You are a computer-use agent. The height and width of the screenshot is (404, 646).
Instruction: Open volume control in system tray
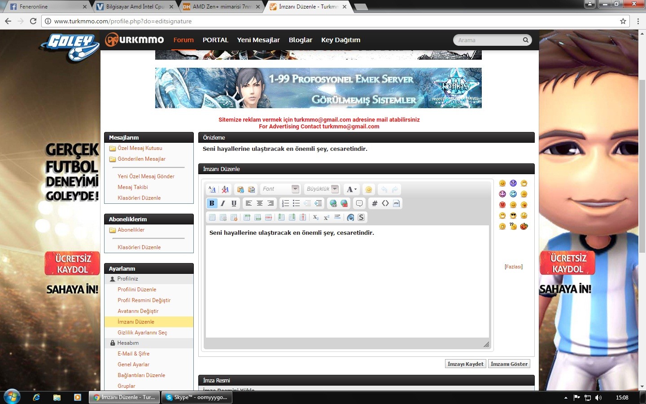[x=598, y=397]
